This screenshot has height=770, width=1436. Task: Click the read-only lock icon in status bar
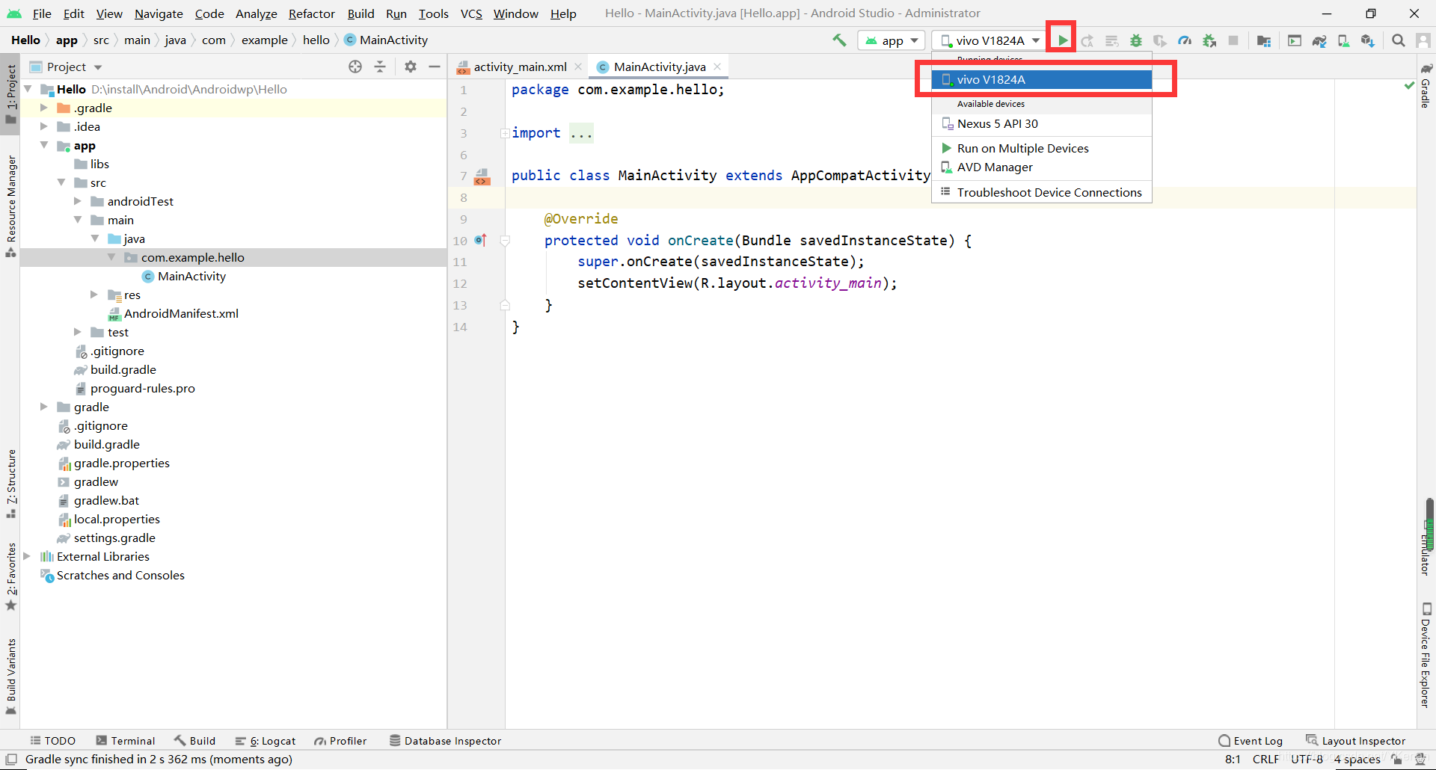(x=1396, y=760)
